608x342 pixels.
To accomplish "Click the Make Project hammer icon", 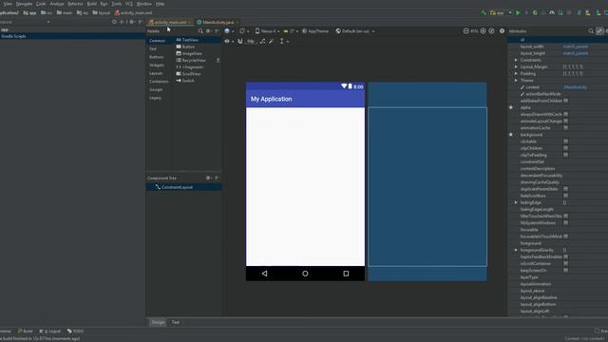I will (484, 12).
